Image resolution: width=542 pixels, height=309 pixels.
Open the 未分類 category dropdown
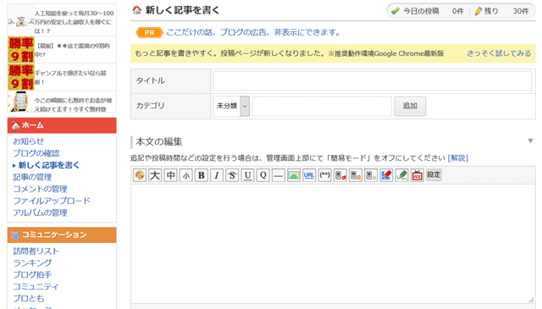[x=231, y=106]
